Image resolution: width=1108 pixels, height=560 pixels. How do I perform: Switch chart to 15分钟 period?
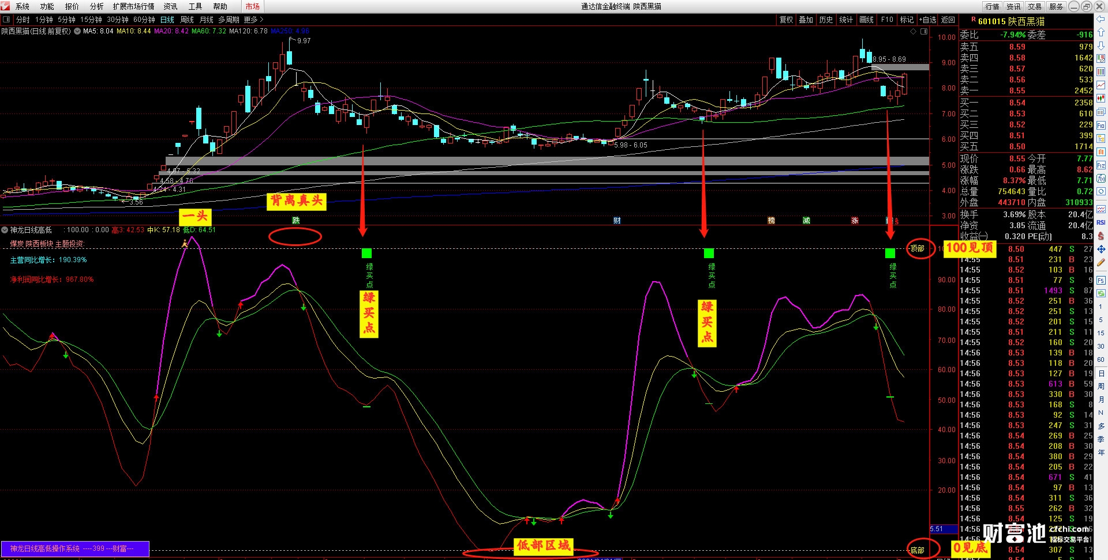pyautogui.click(x=91, y=20)
